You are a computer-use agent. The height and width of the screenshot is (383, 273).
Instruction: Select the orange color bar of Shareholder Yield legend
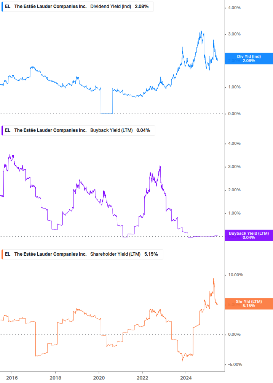[x=2, y=254]
